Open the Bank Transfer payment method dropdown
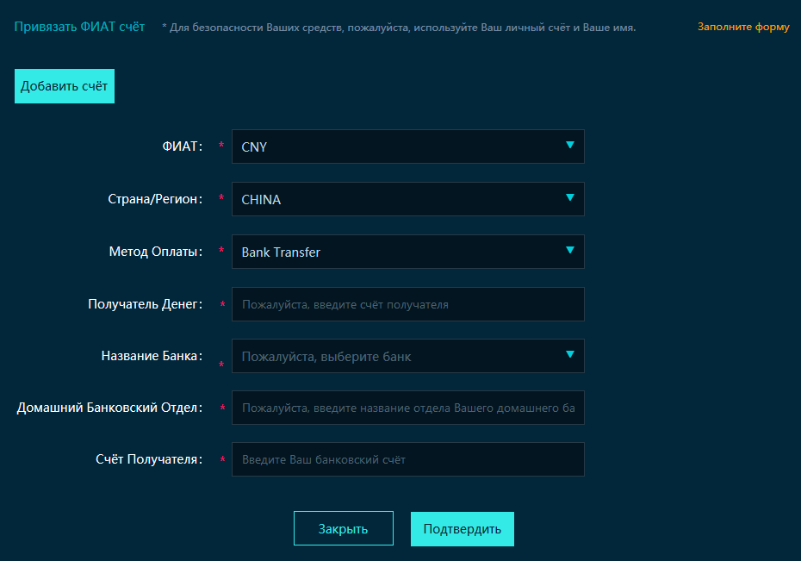 [396, 252]
